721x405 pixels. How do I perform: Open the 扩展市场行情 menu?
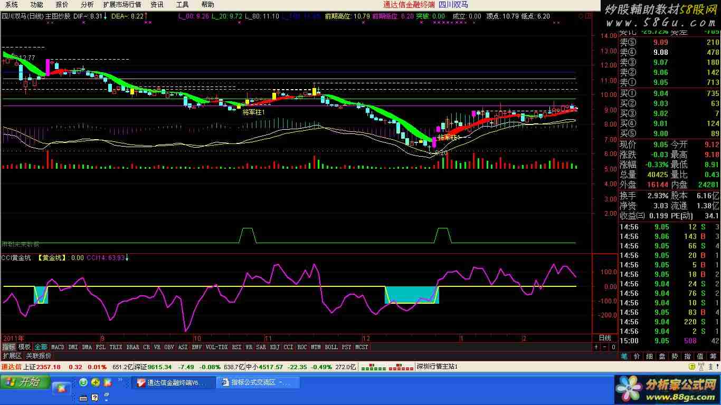click(x=122, y=4)
